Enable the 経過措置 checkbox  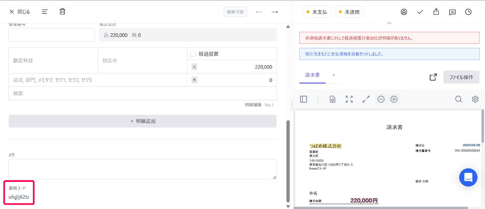[x=193, y=54]
